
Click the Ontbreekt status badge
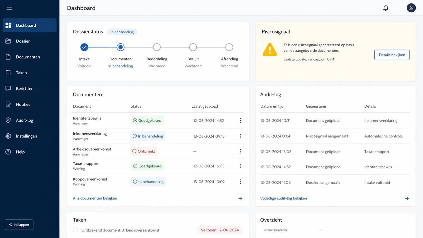click(144, 151)
